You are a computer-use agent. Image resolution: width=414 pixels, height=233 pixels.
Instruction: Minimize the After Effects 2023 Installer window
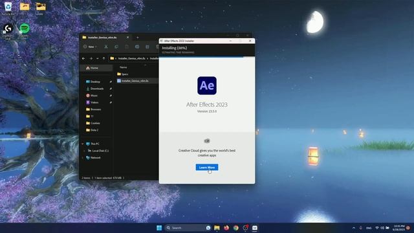230,41
